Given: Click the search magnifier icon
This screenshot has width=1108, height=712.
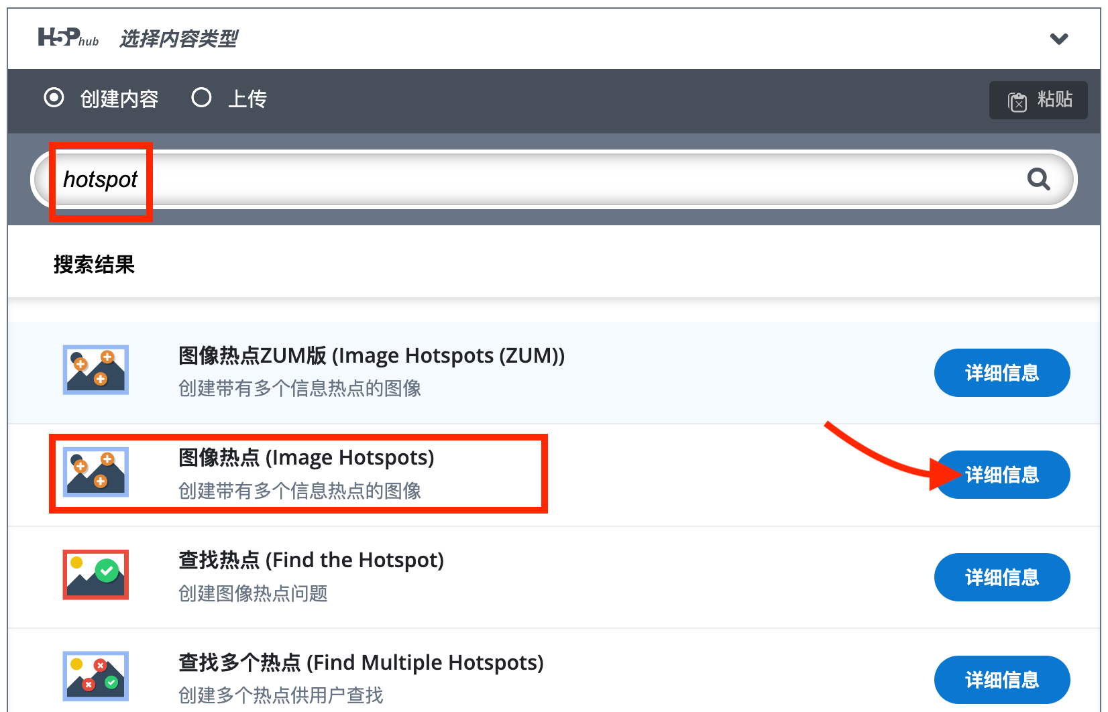Looking at the screenshot, I should tap(1038, 179).
